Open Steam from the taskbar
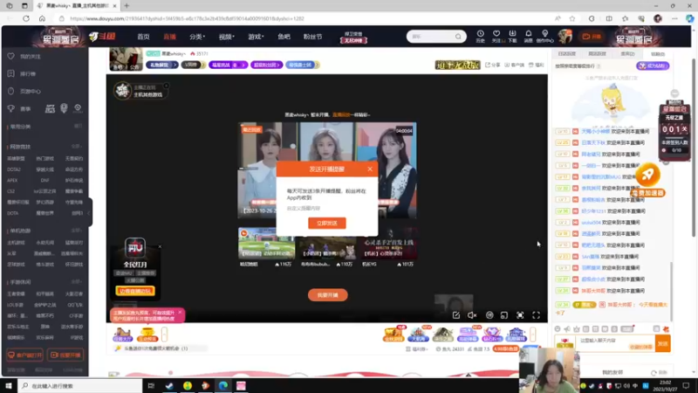The image size is (698, 393). click(169, 386)
